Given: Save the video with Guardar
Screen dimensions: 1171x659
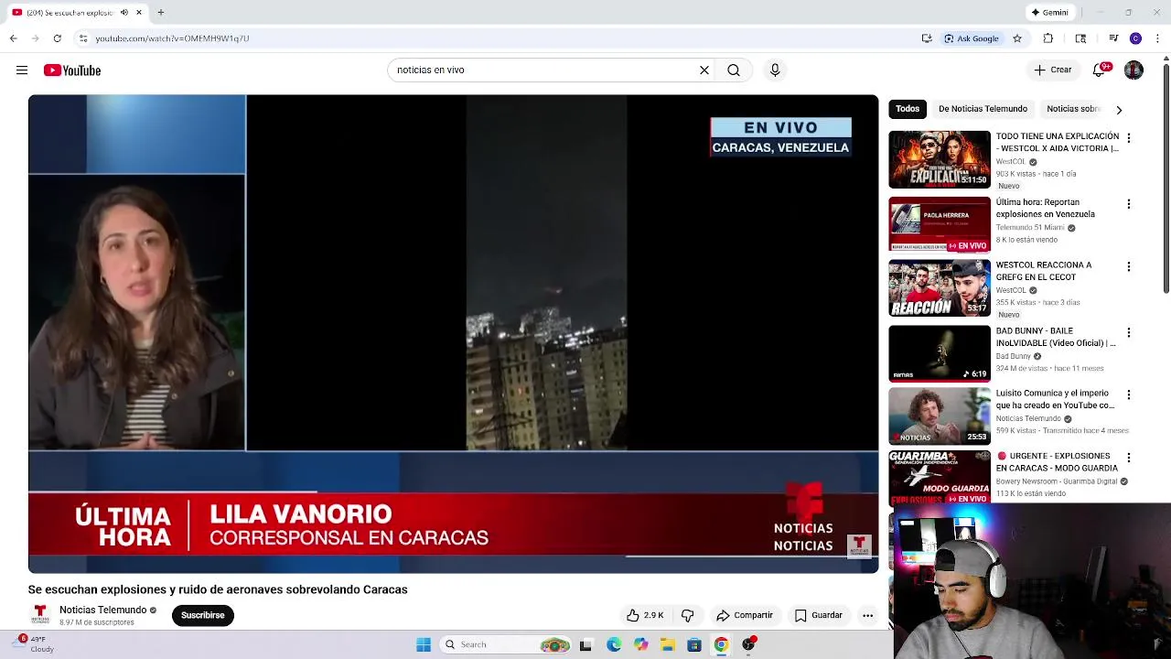Looking at the screenshot, I should pyautogui.click(x=818, y=616).
